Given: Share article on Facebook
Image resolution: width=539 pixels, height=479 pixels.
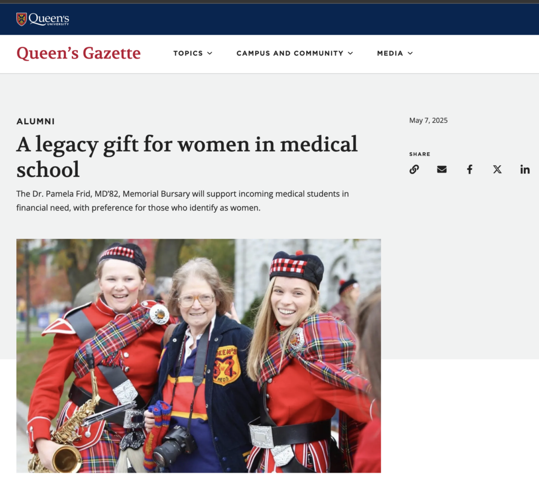Looking at the screenshot, I should [x=470, y=169].
